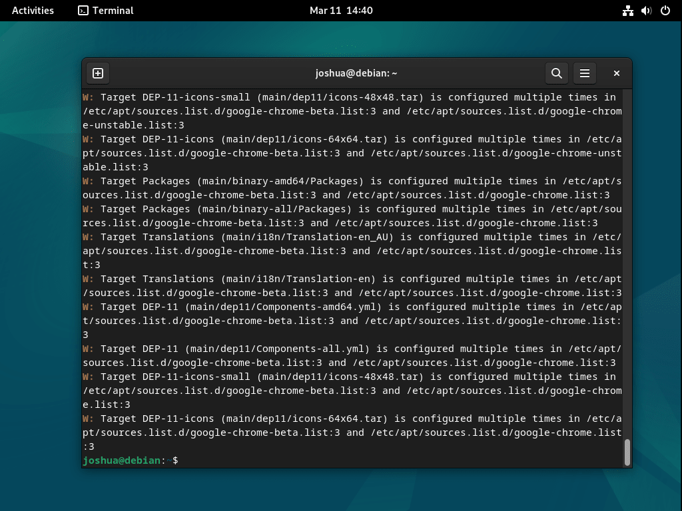Open the terminal hamburger menu
This screenshot has height=511, width=682.
point(585,73)
